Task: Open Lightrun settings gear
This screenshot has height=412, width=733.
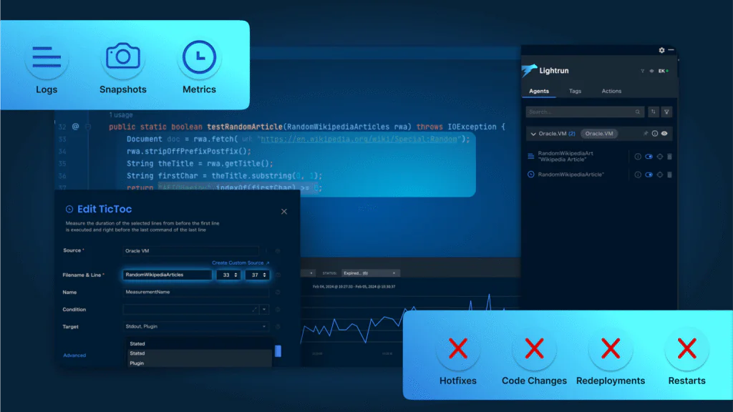Action: pyautogui.click(x=661, y=50)
